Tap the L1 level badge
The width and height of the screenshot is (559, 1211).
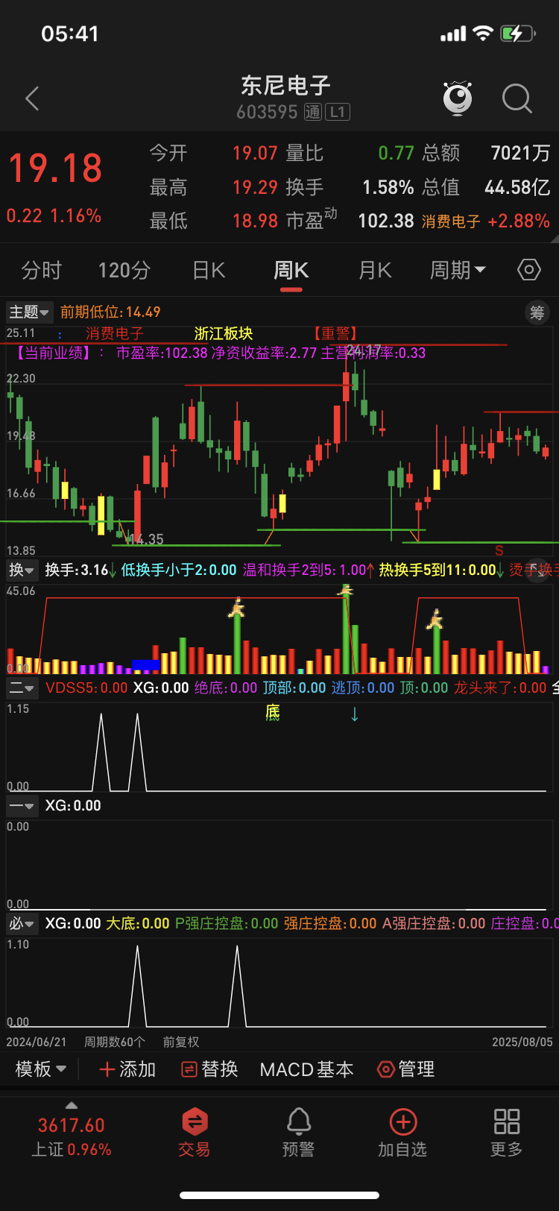point(338,112)
